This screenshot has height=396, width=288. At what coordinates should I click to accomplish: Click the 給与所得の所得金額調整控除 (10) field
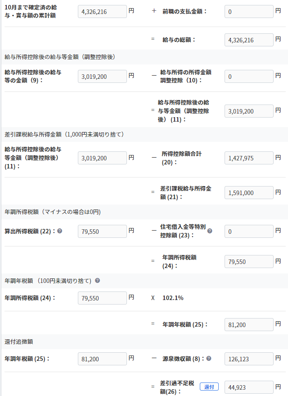249,77
